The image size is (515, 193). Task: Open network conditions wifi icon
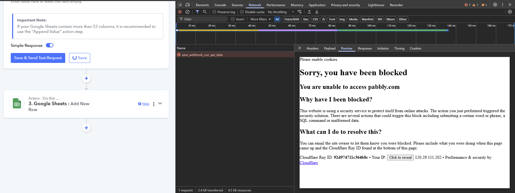[x=300, y=12]
